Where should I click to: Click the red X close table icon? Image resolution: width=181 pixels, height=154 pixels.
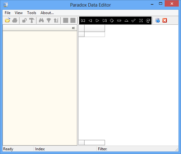coord(165,20)
